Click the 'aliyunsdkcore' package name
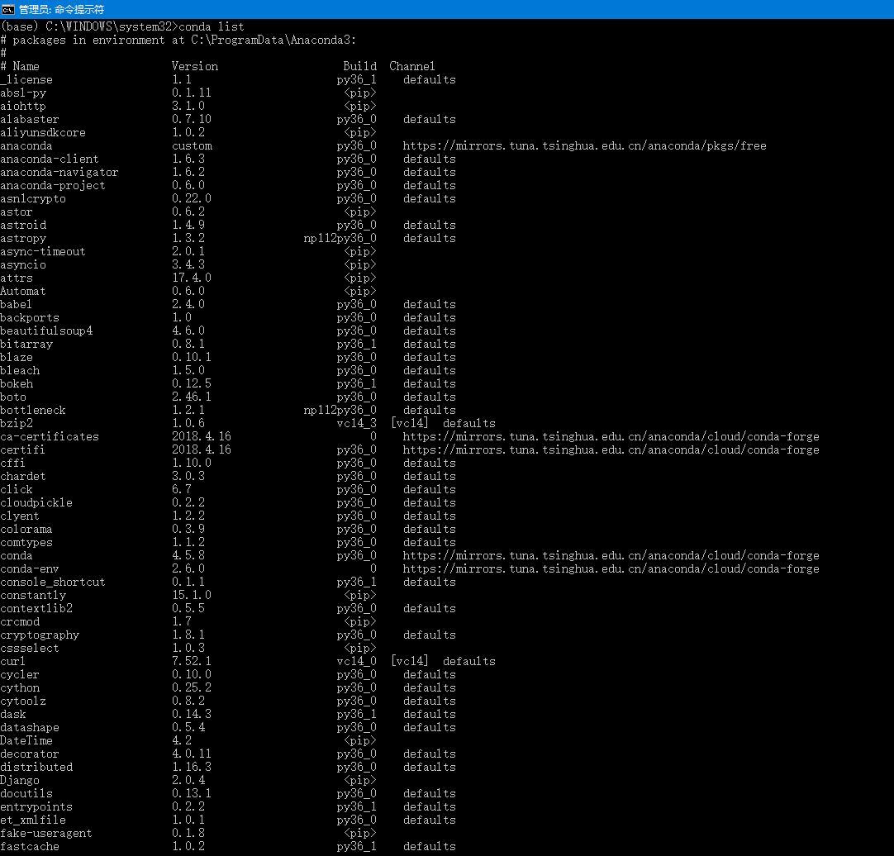The image size is (894, 856). pos(43,132)
